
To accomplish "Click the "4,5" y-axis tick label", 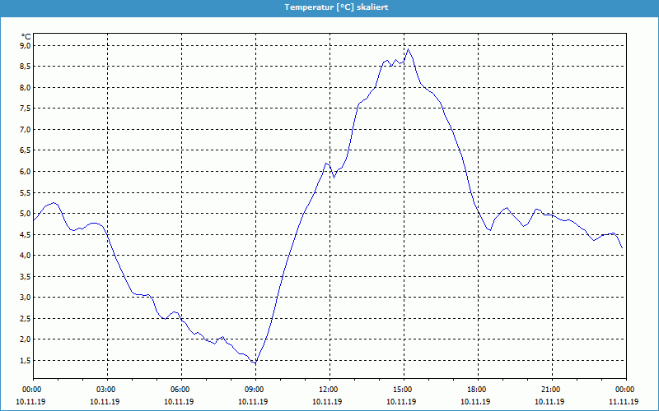I will [26, 234].
